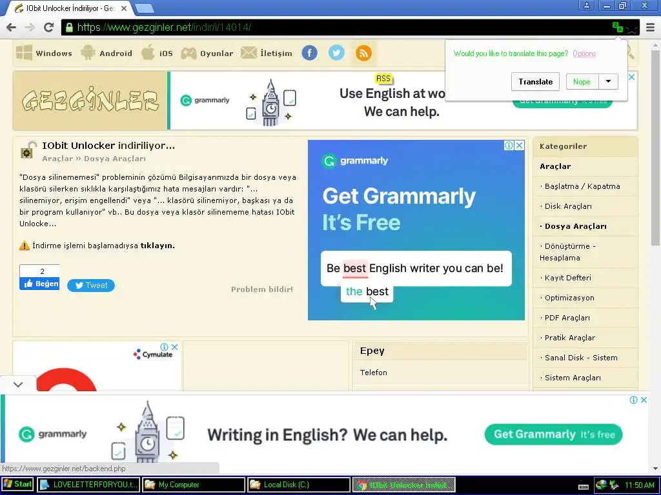This screenshot has height=495, width=661.
Task: Click Problem bildir! link
Action: point(262,289)
